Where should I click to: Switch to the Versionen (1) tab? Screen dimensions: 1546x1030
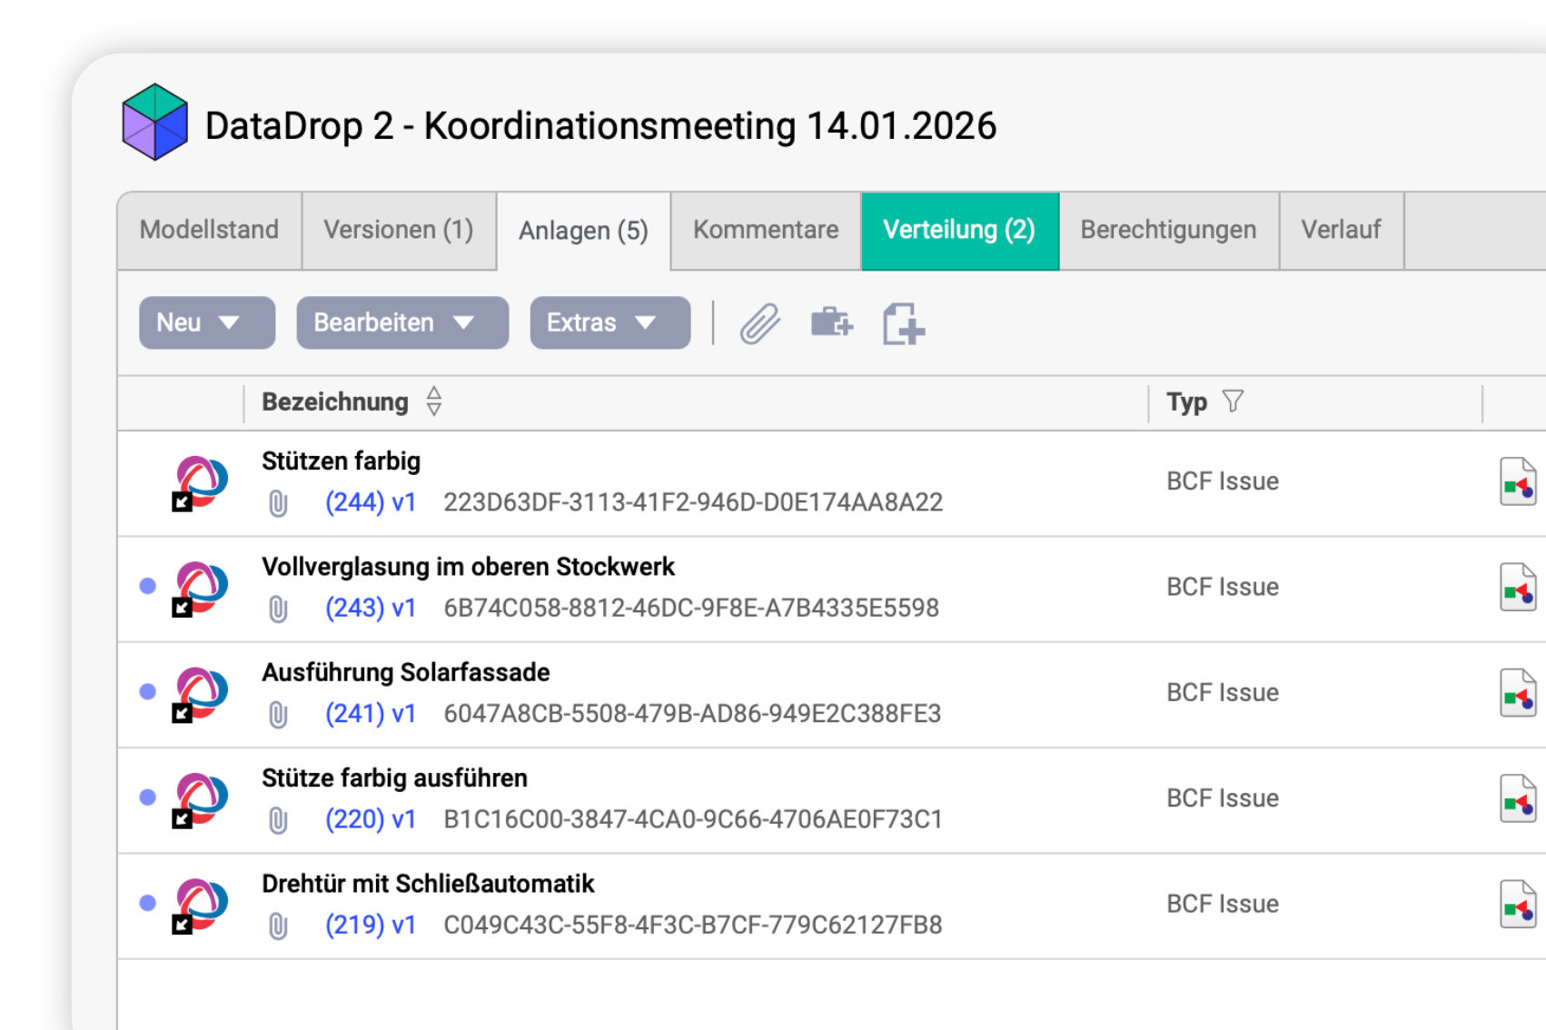(x=399, y=230)
